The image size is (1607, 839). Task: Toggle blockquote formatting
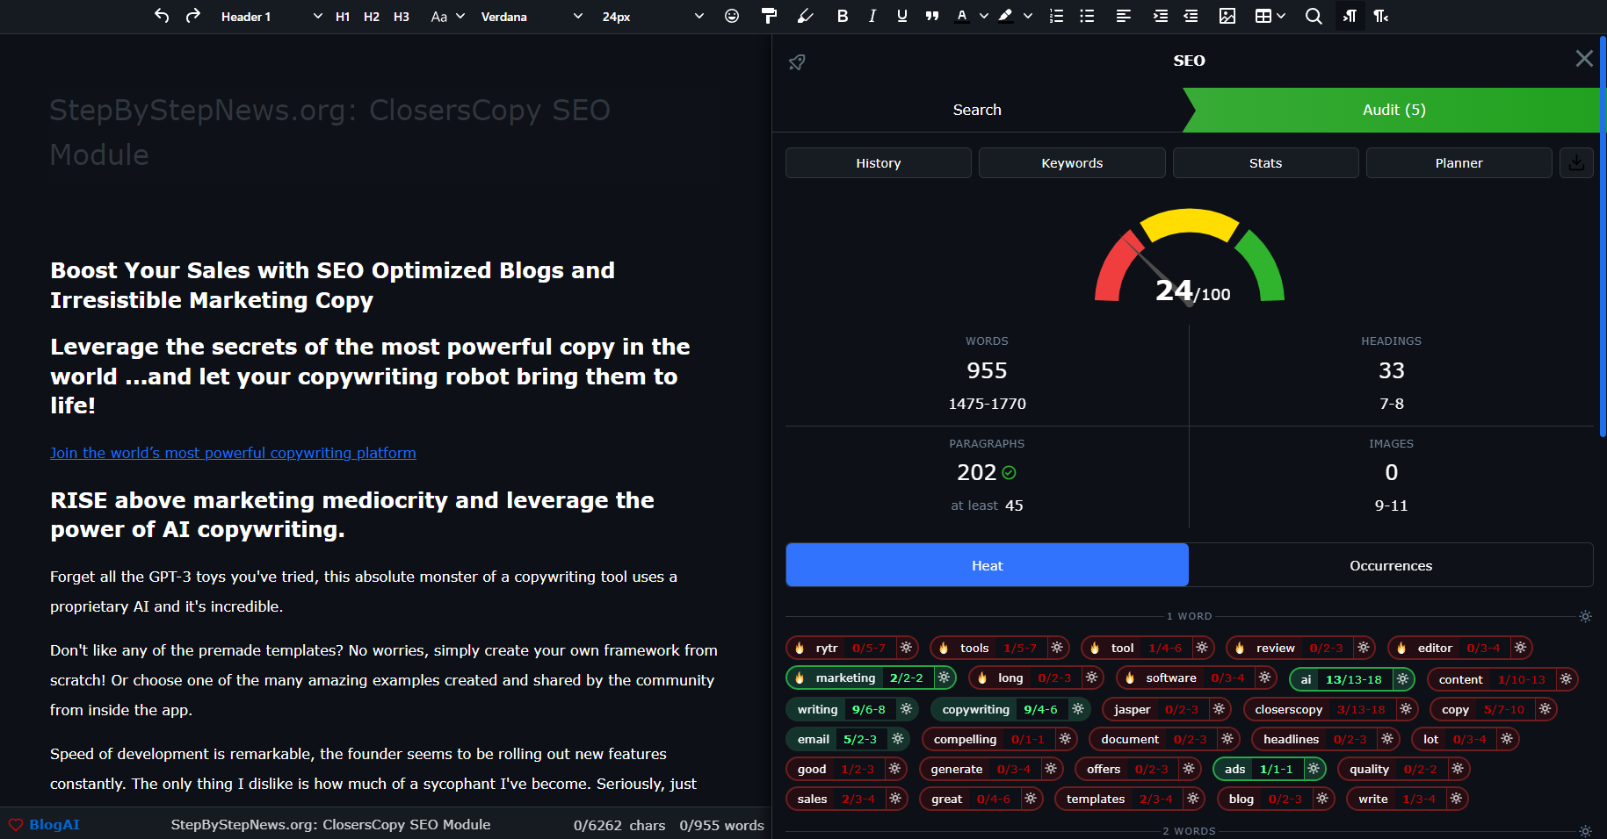932,16
